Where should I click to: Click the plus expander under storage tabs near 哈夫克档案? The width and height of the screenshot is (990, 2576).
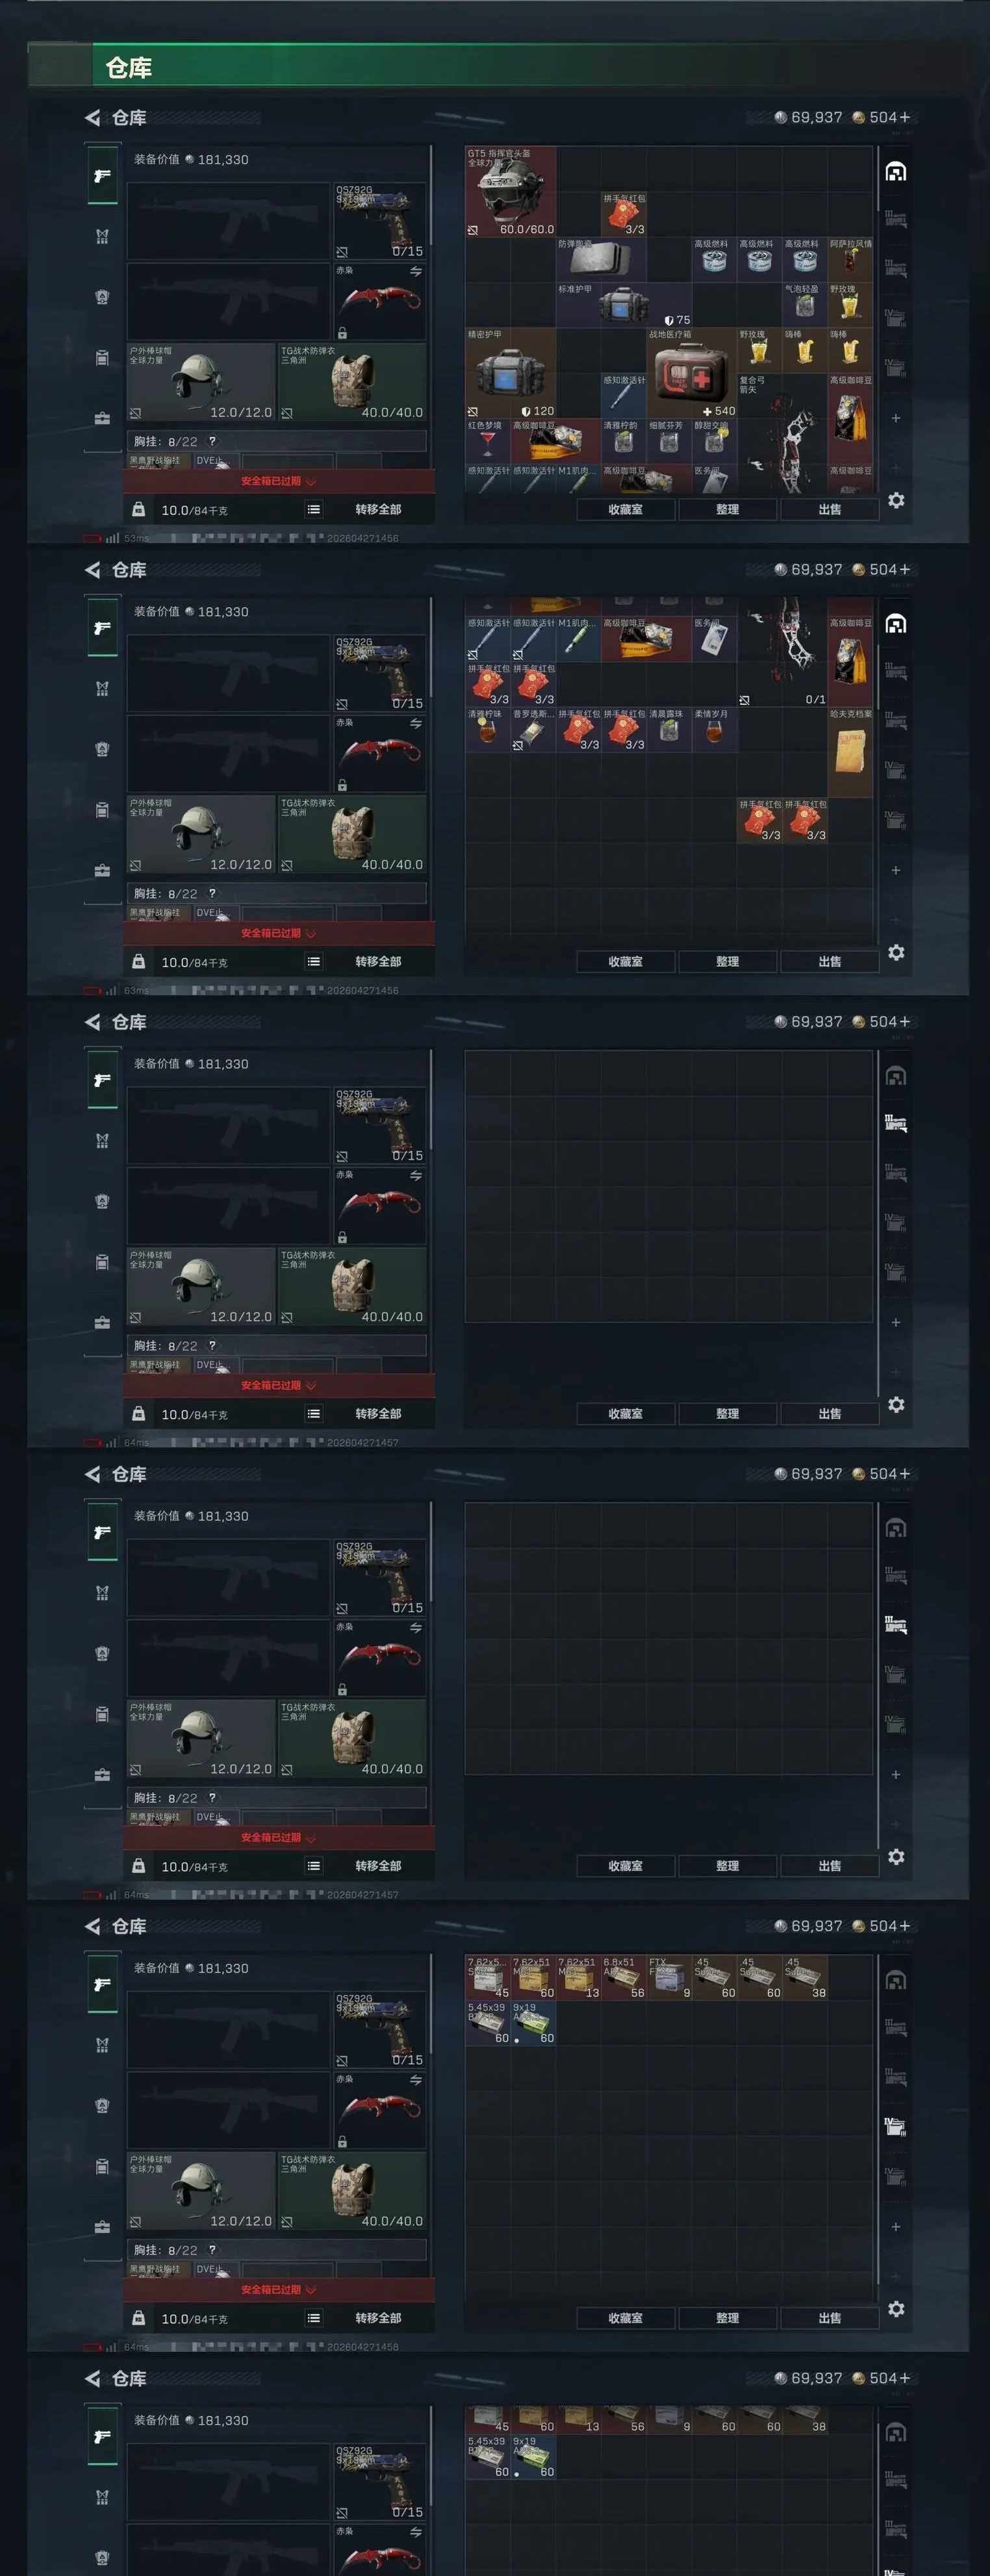point(896,870)
